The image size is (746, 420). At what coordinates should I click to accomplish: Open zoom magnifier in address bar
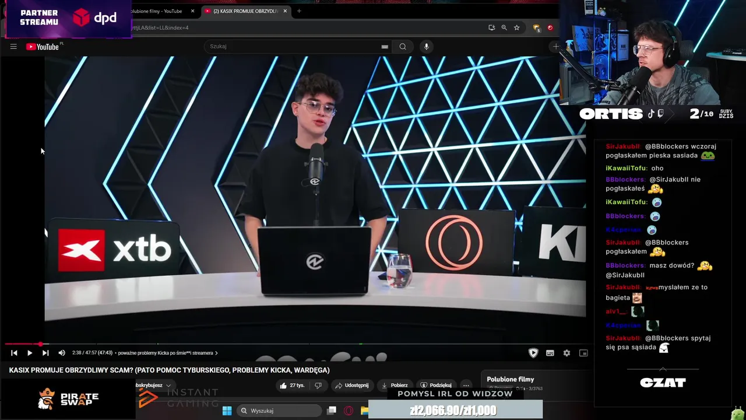[x=504, y=27]
